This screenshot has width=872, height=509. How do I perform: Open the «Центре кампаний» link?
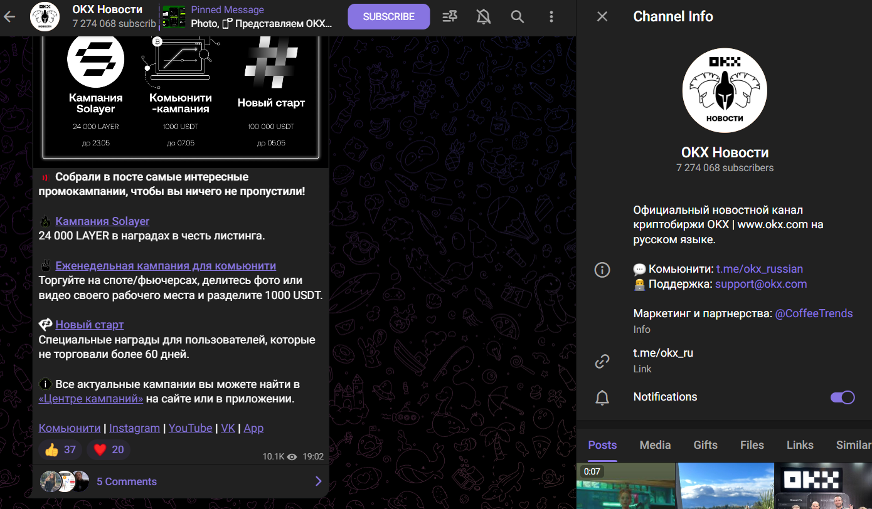(x=91, y=399)
